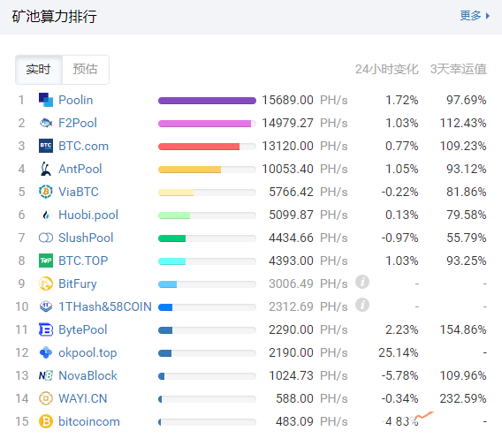Open the BytePool link
502x446 pixels.
point(82,329)
